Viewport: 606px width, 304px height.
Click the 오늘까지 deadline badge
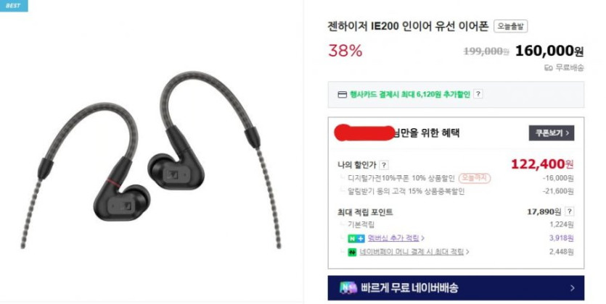tap(475, 178)
